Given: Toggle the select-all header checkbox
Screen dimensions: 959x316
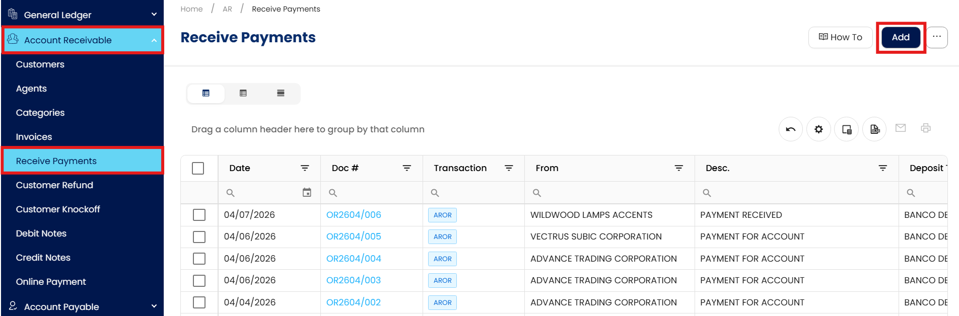Looking at the screenshot, I should coord(198,168).
